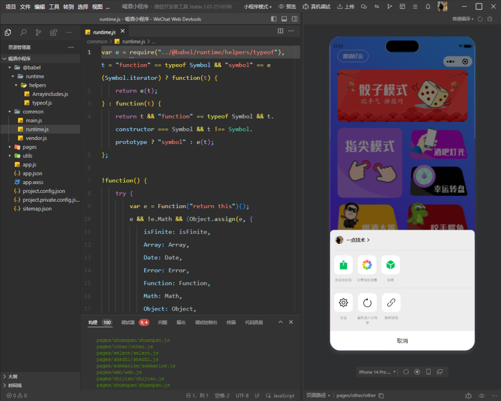Click the layout panel icon in the top toolbar
This screenshot has width=501, height=401.
[402, 6]
